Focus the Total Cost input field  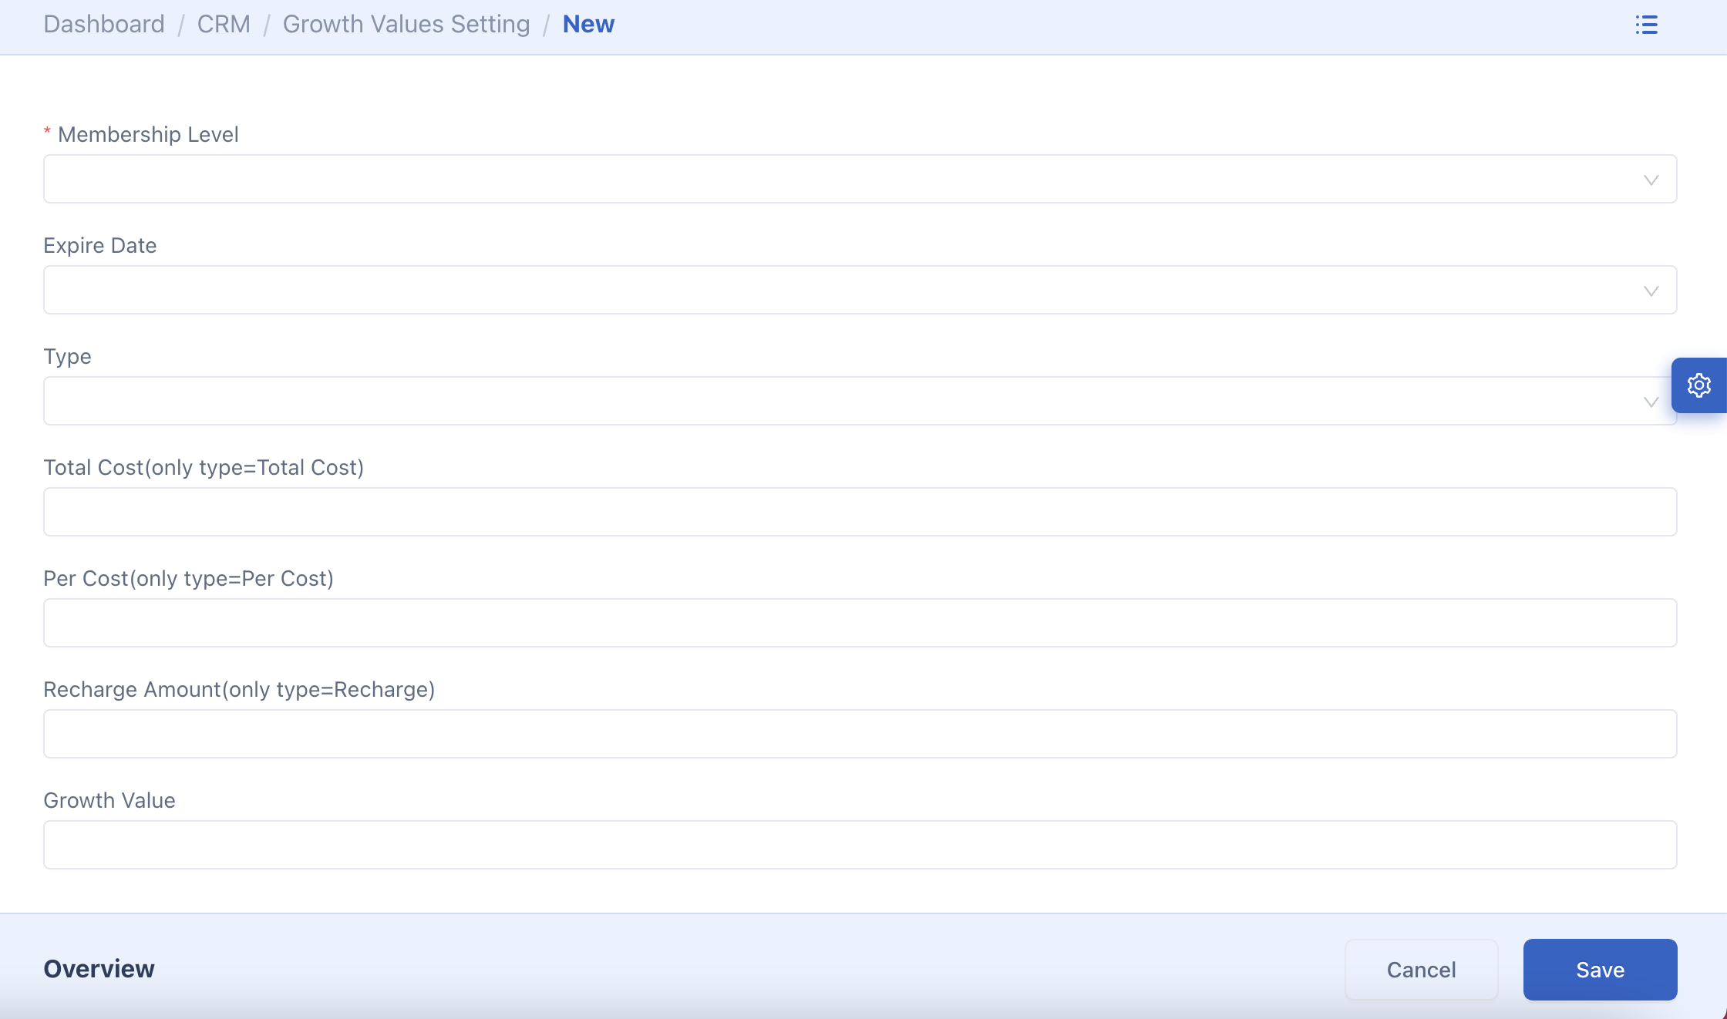pyautogui.click(x=860, y=512)
